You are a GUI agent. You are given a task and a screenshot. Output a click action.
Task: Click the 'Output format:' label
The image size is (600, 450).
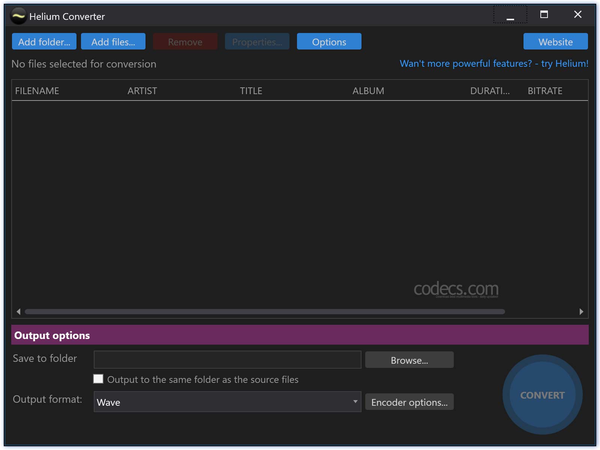click(48, 399)
